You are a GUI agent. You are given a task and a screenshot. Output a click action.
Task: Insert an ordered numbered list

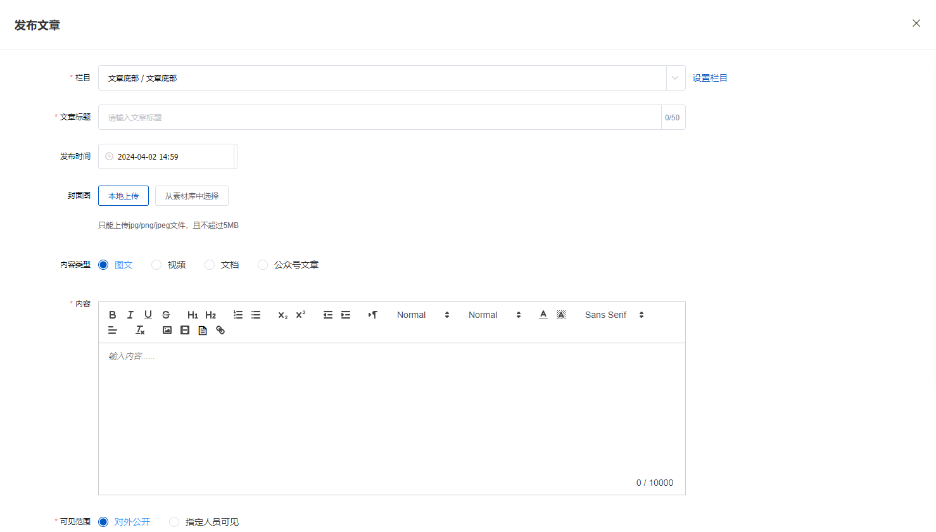(x=238, y=315)
